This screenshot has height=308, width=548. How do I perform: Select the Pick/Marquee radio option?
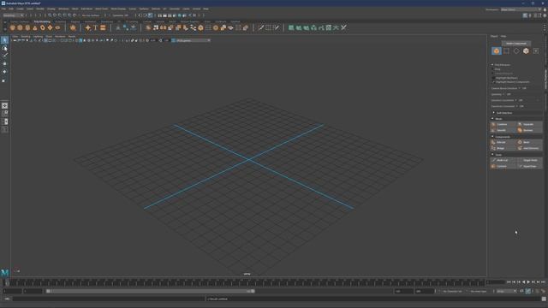click(493, 65)
